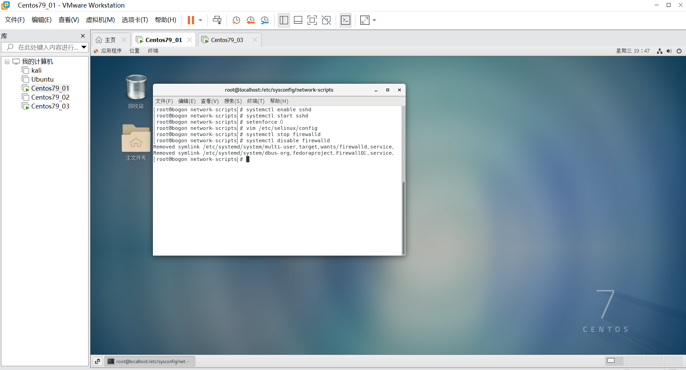This screenshot has height=370, width=686.
Task: Collapse the 我的计算机 tree node
Action: point(7,62)
